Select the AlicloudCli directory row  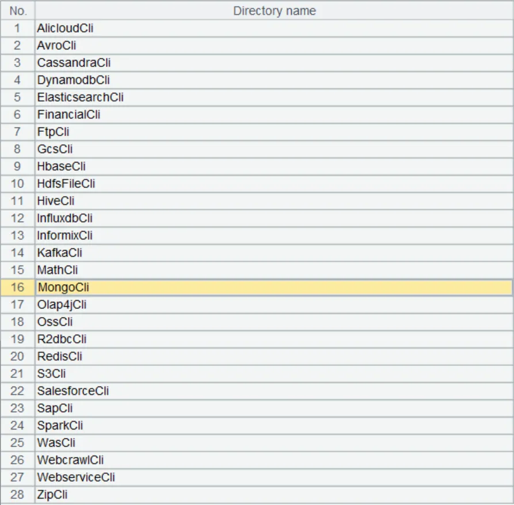point(274,28)
